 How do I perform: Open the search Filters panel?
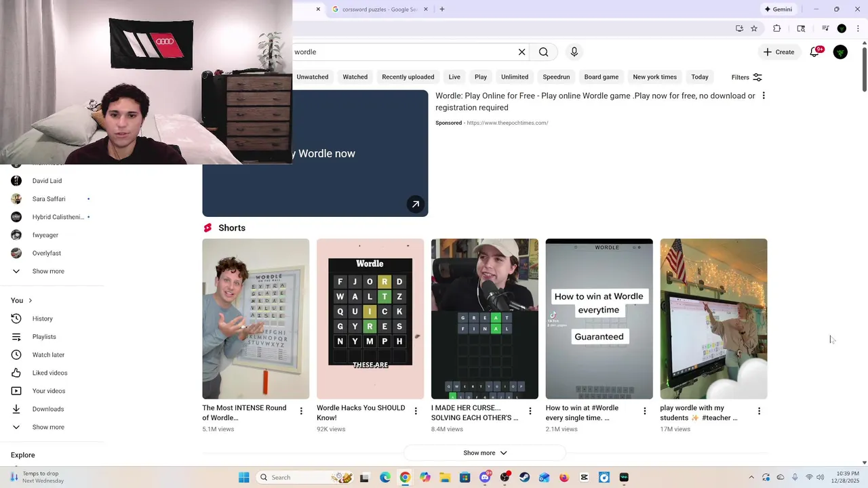coord(747,77)
